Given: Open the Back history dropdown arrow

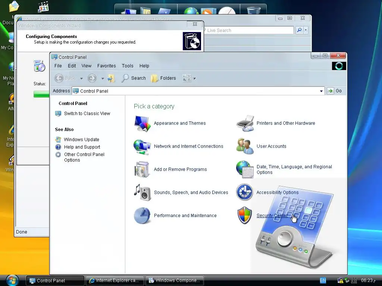Looking at the screenshot, I should [81, 78].
